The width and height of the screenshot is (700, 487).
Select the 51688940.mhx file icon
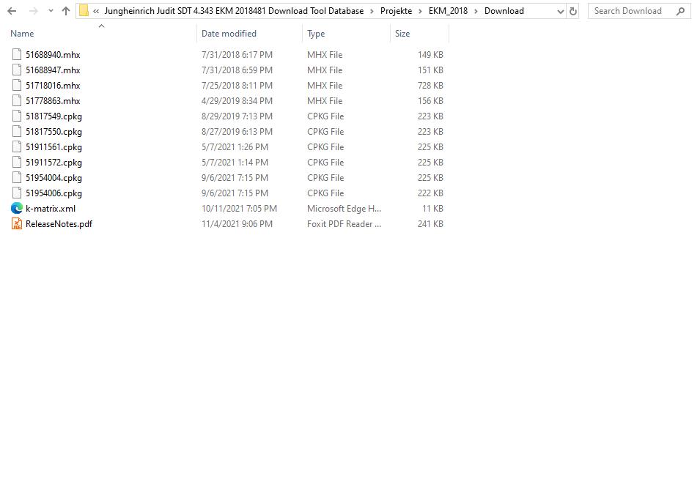tap(16, 54)
